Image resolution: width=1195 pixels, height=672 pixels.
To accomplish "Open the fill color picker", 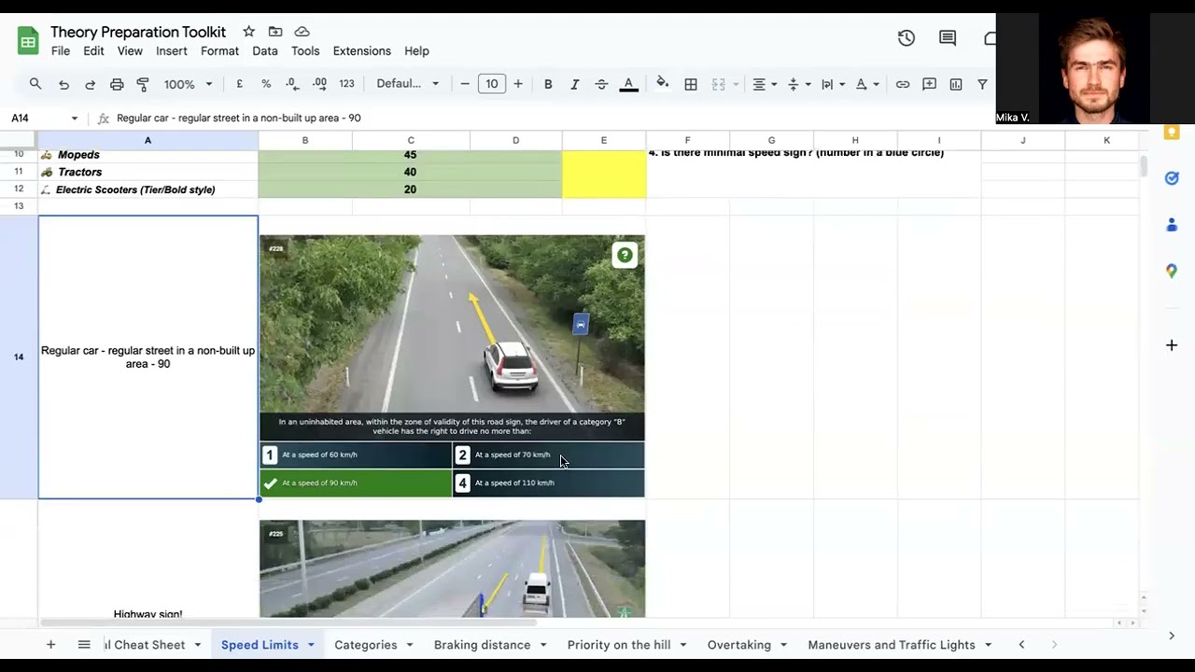I will pos(662,84).
